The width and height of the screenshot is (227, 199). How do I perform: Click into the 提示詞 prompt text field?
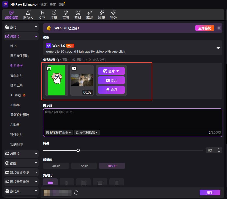tap(132, 118)
